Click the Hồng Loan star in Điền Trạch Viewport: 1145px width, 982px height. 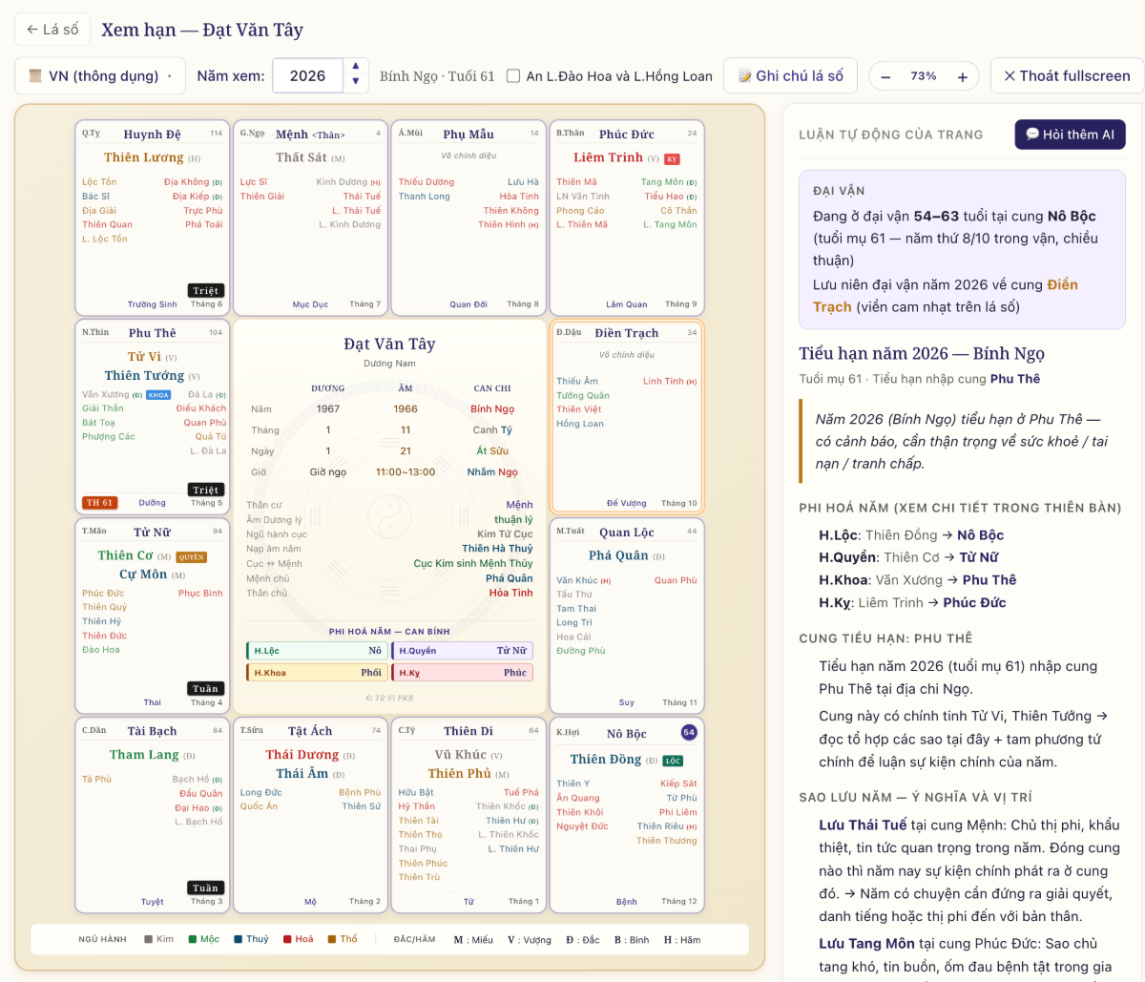click(x=580, y=424)
